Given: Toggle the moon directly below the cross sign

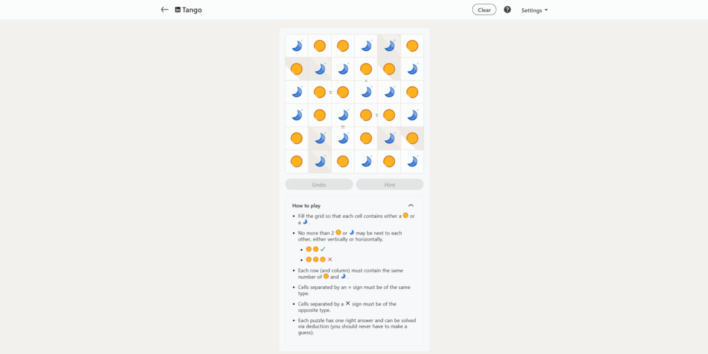Looking at the screenshot, I should pos(366,92).
